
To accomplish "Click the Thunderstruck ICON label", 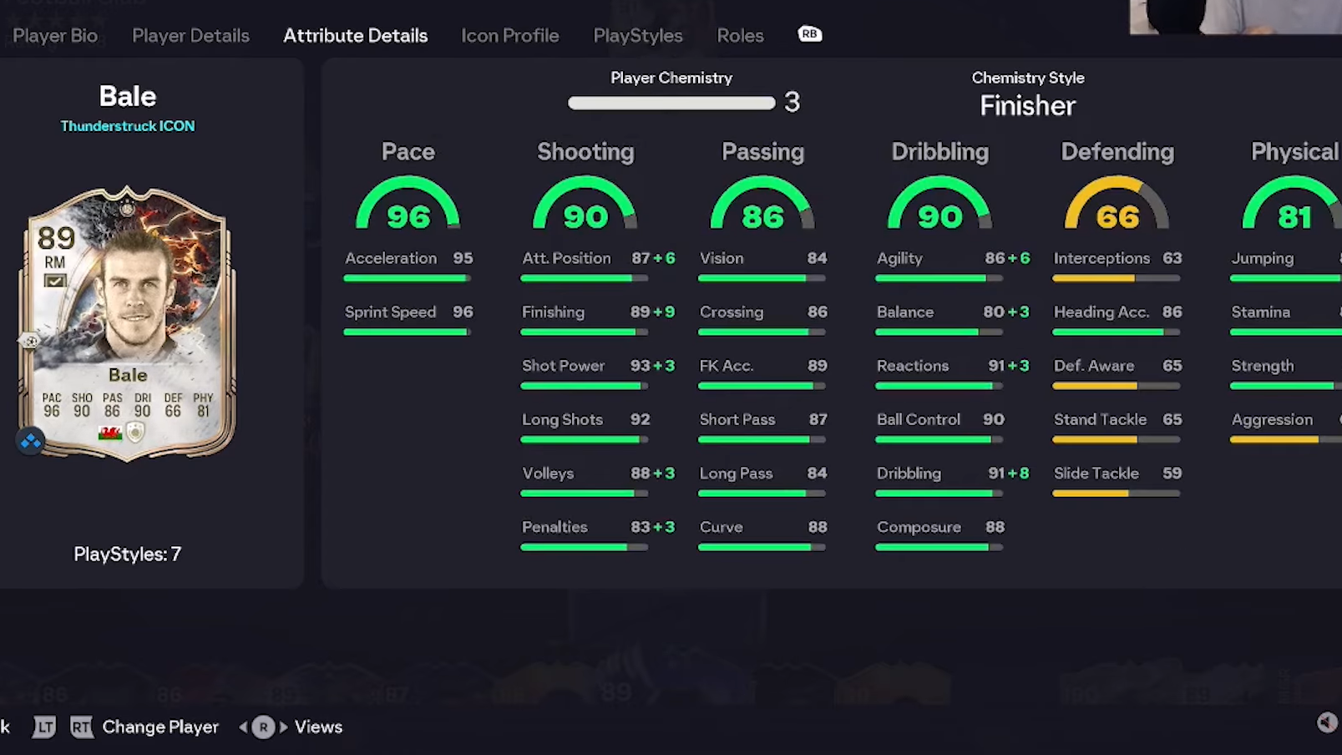I will click(128, 126).
